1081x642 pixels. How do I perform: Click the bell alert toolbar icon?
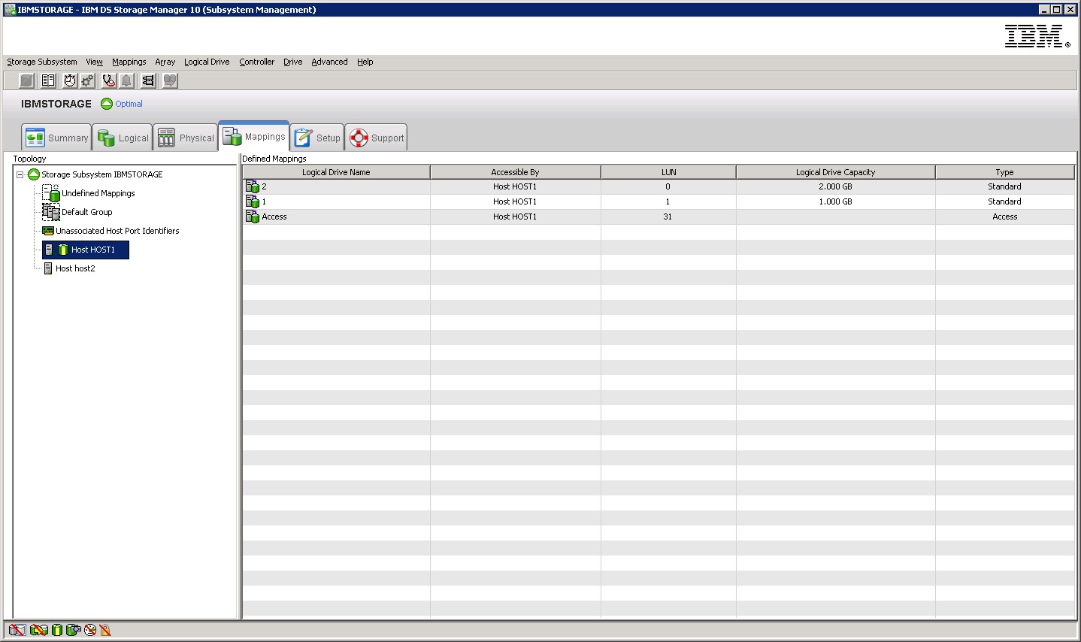pyautogui.click(x=126, y=80)
